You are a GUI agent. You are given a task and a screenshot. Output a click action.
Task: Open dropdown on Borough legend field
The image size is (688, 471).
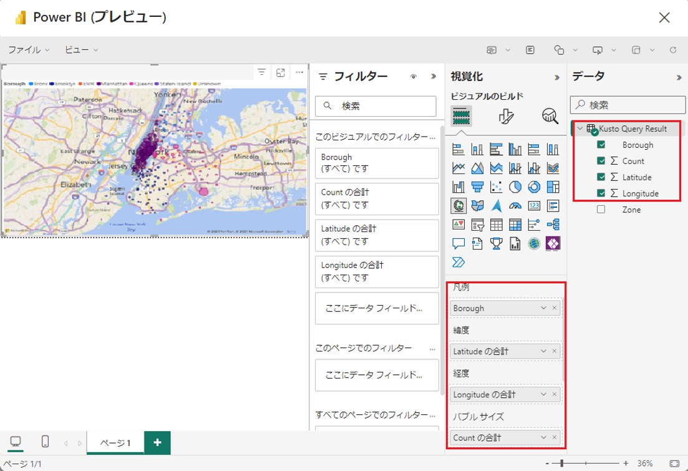(543, 308)
